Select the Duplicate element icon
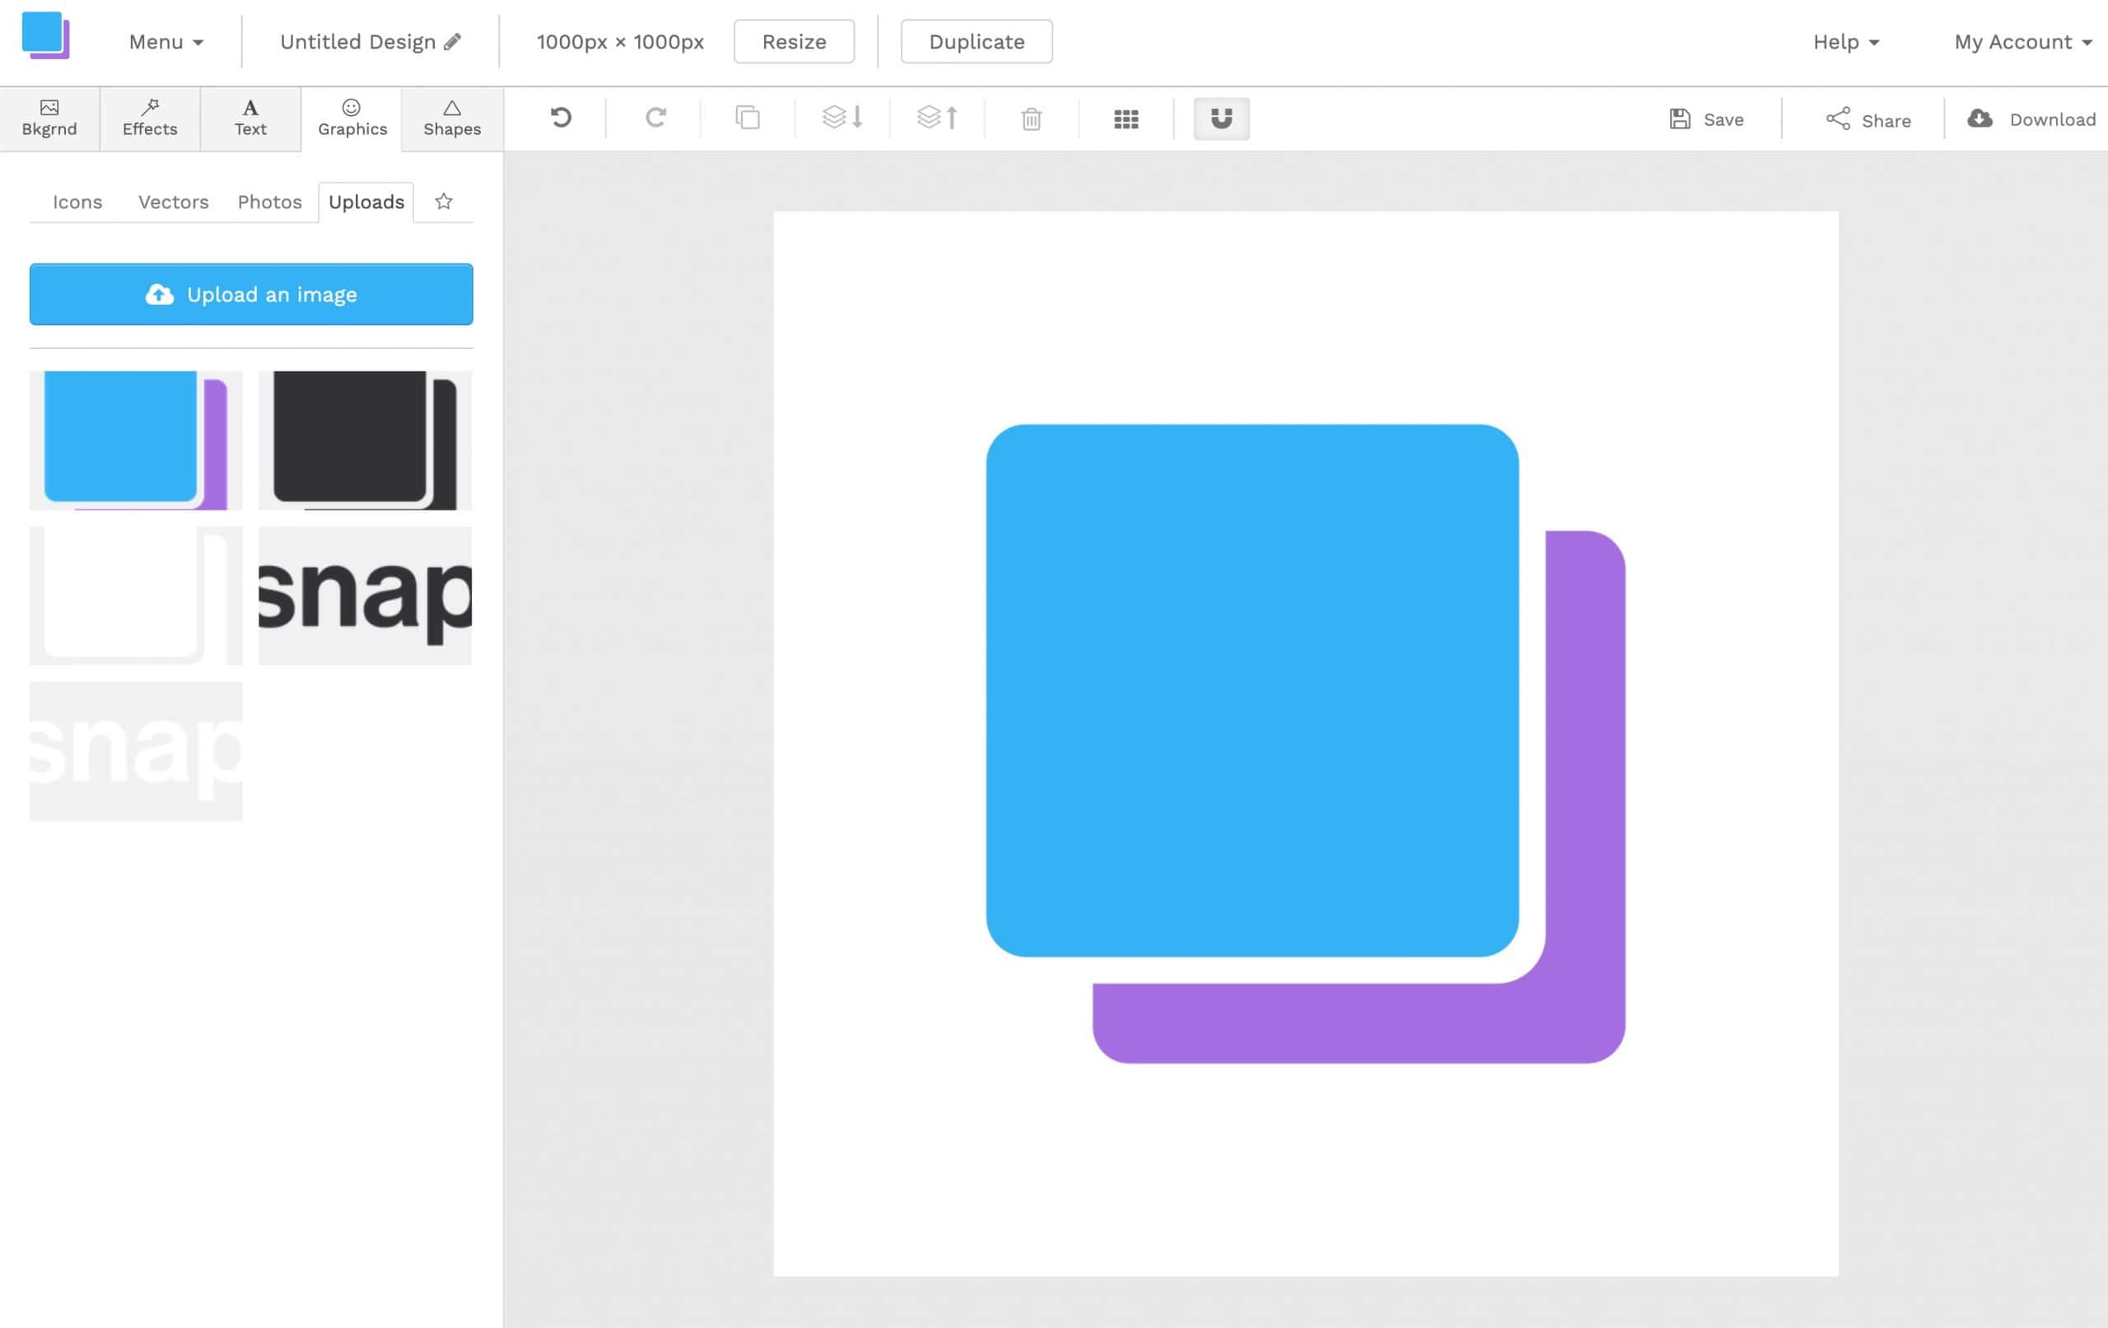The height and width of the screenshot is (1328, 2108). coord(747,118)
